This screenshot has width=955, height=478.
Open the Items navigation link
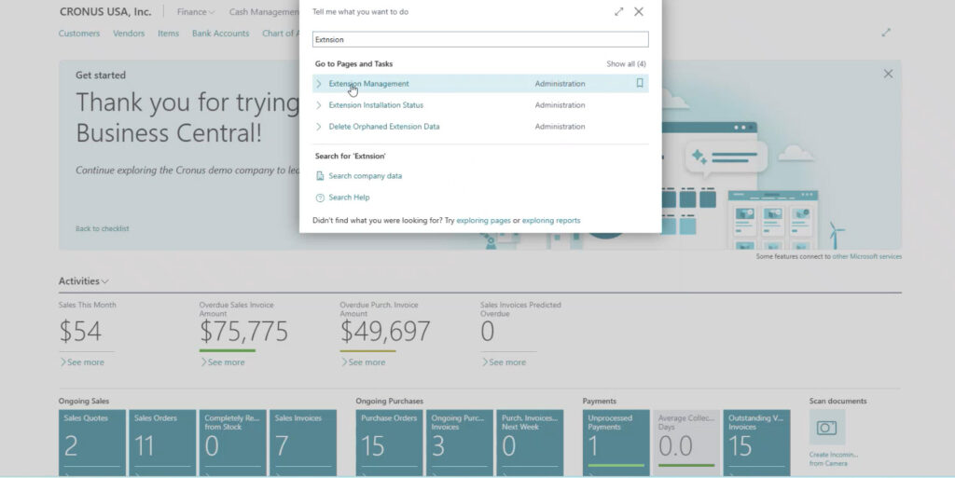click(168, 34)
